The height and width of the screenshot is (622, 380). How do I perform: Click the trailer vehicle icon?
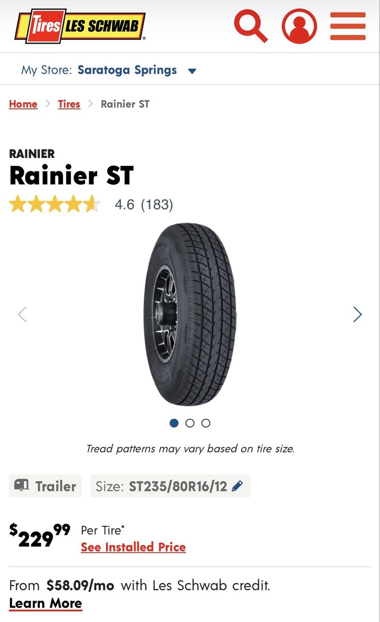(22, 486)
